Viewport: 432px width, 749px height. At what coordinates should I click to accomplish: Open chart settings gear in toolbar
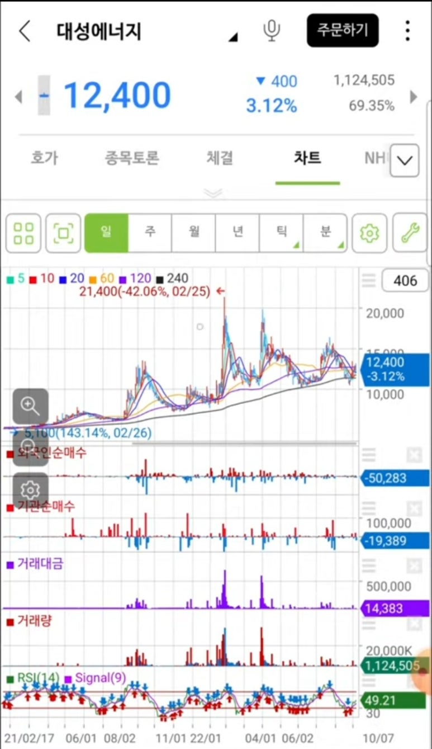[369, 233]
